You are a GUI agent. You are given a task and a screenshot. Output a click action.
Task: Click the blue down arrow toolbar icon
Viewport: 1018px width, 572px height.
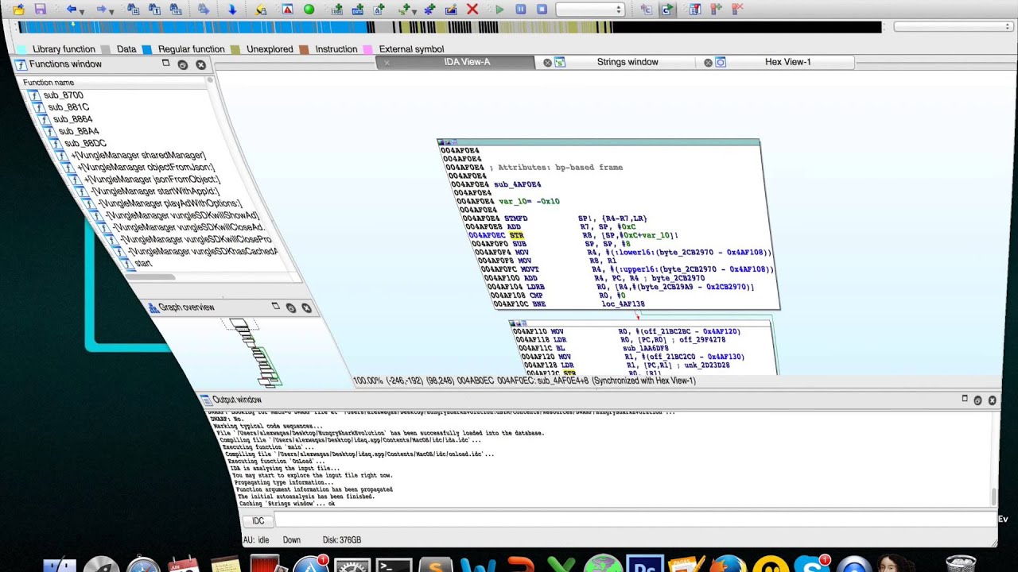(x=232, y=10)
